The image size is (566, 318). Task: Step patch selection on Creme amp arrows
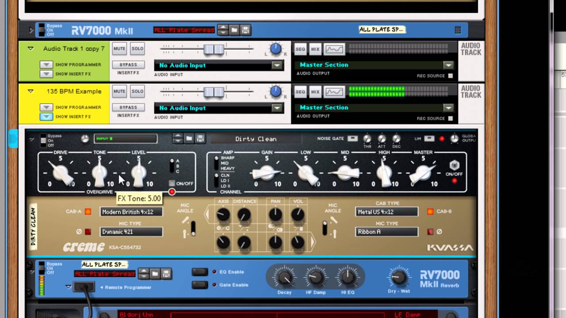pos(178,138)
